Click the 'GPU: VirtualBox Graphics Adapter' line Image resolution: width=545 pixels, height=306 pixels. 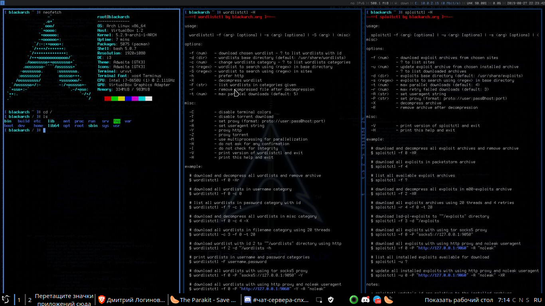click(x=134, y=85)
